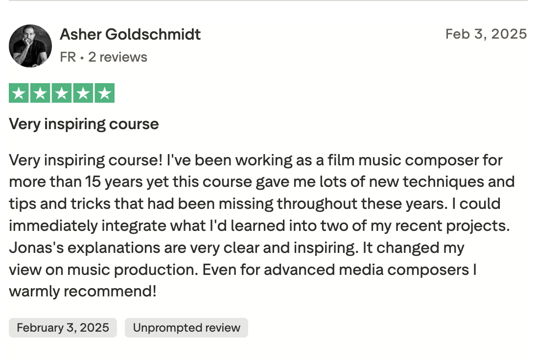The image size is (560, 361).
Task: Click the second rating star
Action: coord(40,93)
